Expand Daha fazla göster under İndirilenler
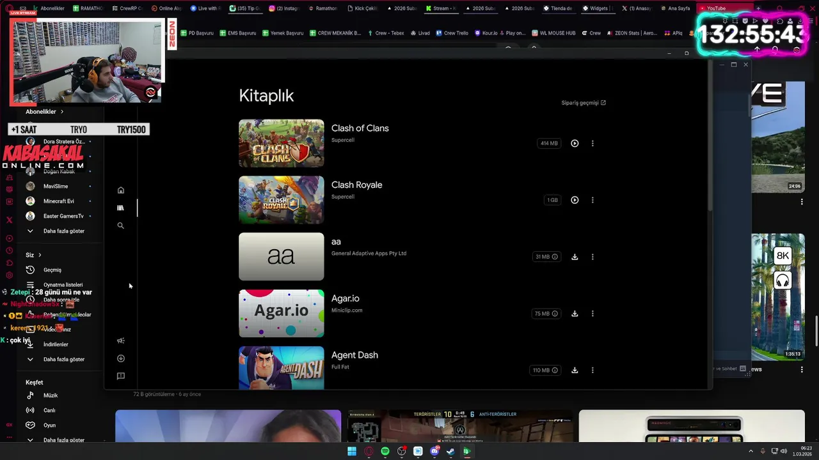 (x=55, y=359)
